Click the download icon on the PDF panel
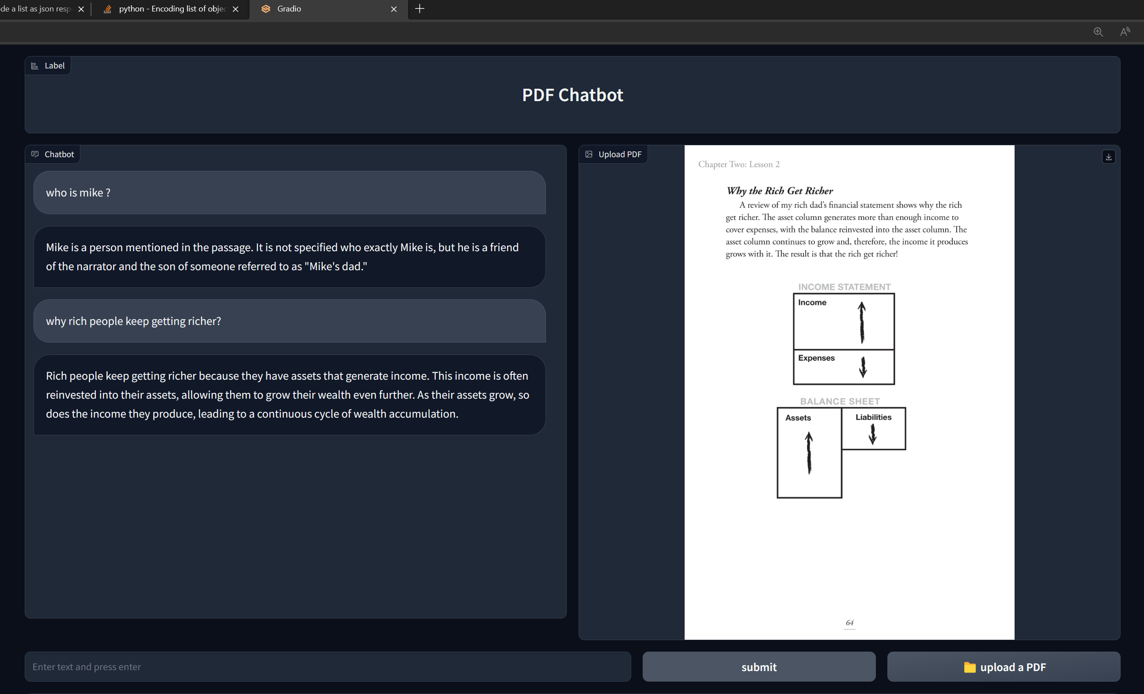1144x694 pixels. [x=1108, y=157]
